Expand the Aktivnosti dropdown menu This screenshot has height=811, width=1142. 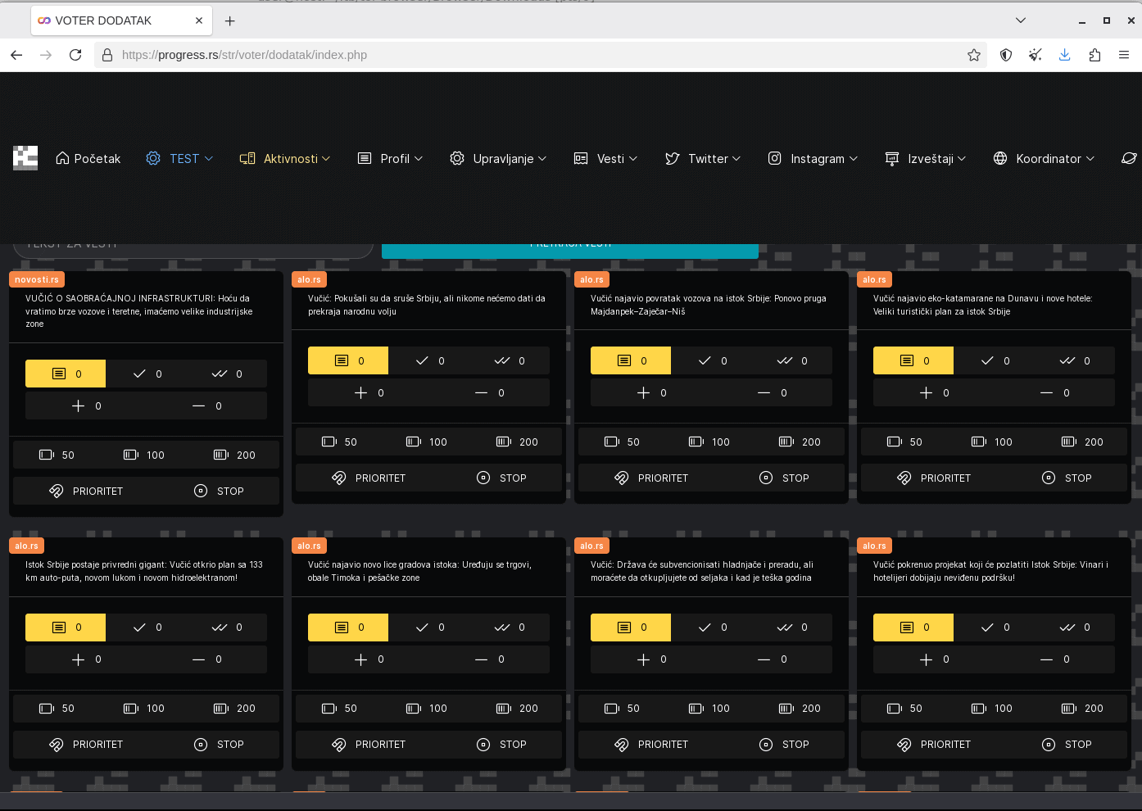pos(284,159)
